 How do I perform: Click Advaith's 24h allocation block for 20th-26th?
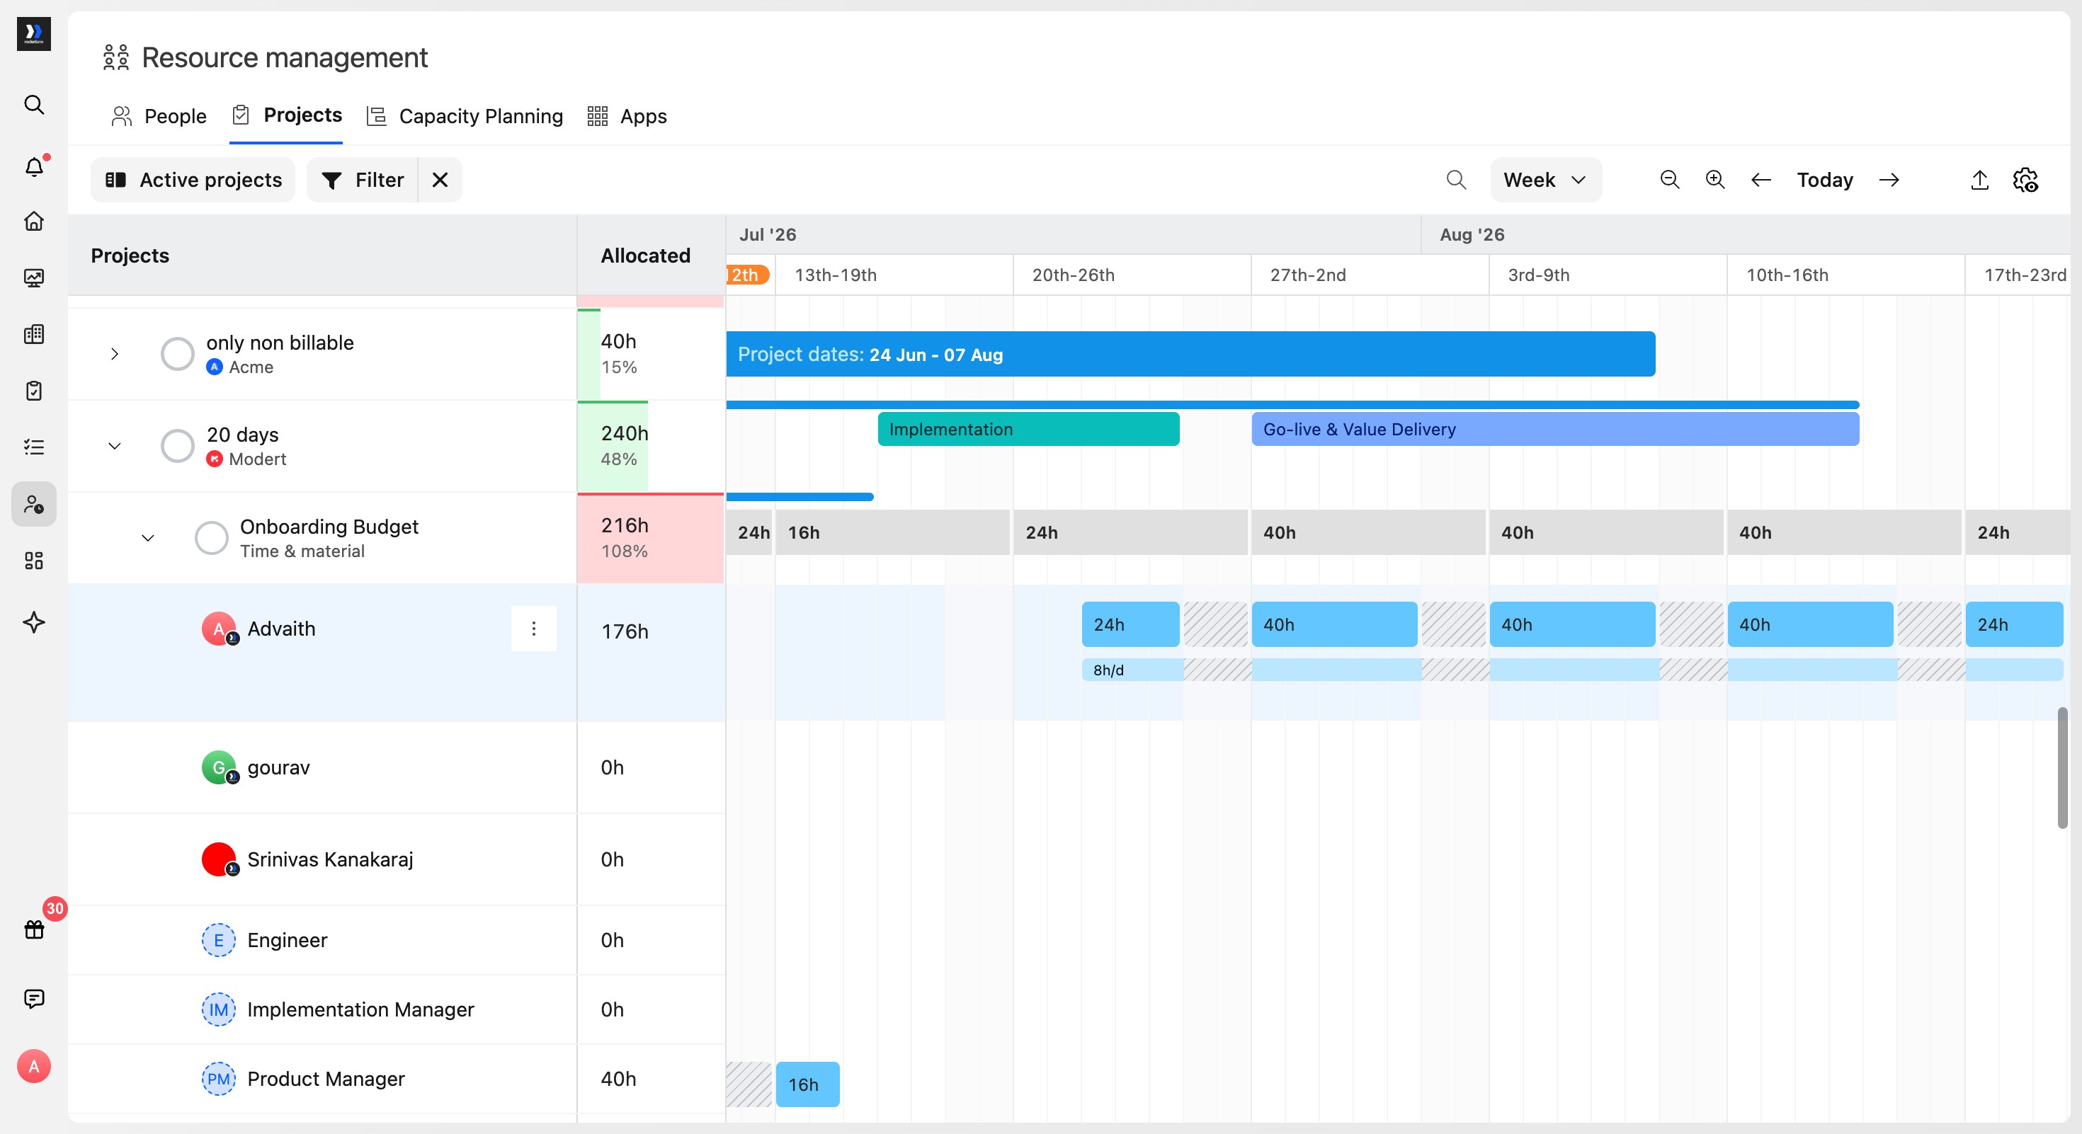pyautogui.click(x=1130, y=624)
